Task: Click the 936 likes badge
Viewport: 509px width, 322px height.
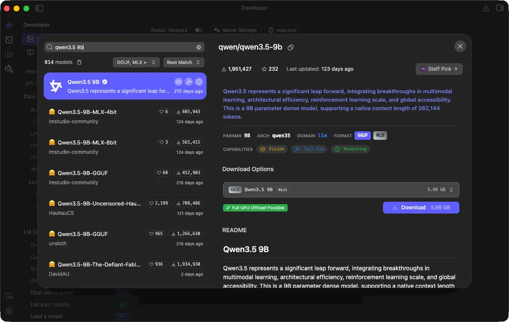Action: (156, 264)
